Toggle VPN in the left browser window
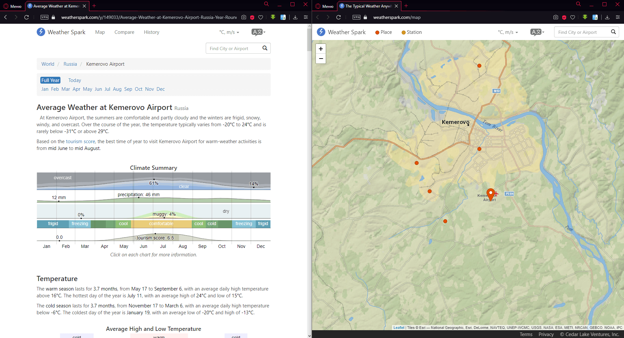The height and width of the screenshot is (338, 624). click(45, 17)
